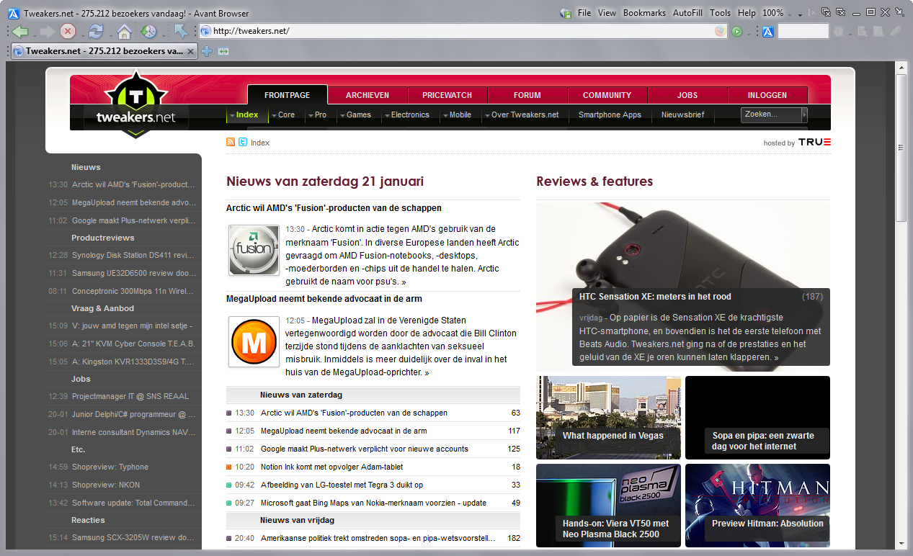Stop loading with the red X button
Screen dimensions: 913x556
[68, 31]
